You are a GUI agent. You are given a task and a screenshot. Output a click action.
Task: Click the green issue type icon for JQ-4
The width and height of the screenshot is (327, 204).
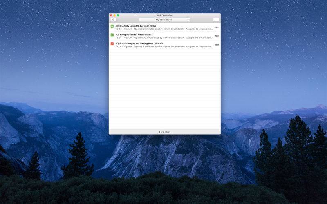pos(112,35)
